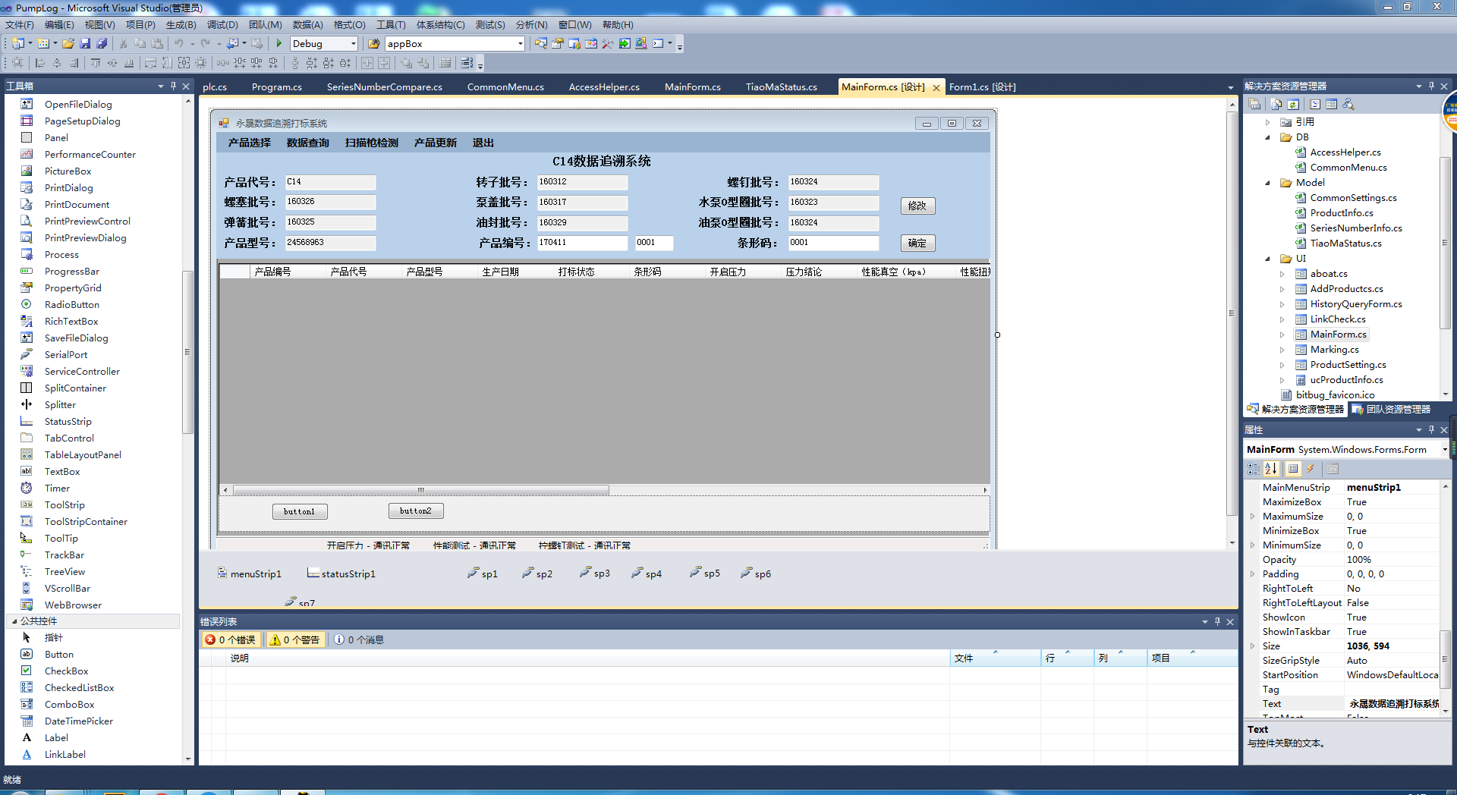Toggle the warnings filter showing 0 个警告
This screenshot has width=1457, height=795.
(295, 640)
